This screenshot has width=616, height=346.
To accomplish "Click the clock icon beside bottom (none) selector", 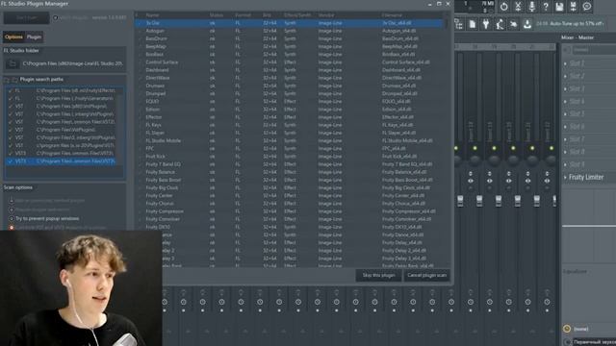I will (567, 329).
